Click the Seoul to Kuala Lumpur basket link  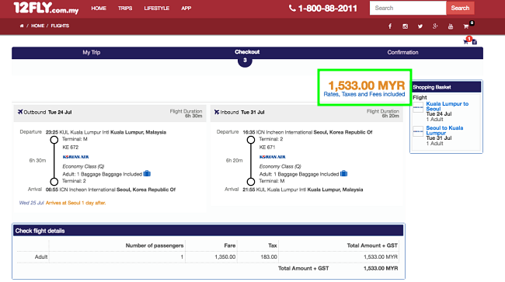tap(444, 131)
